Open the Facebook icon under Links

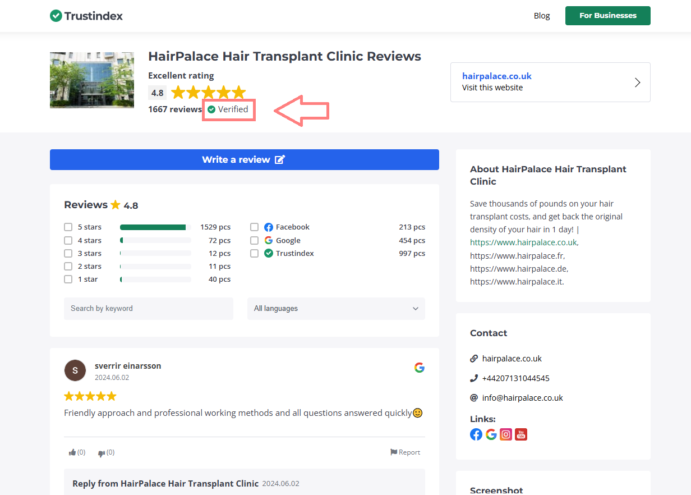(x=476, y=434)
